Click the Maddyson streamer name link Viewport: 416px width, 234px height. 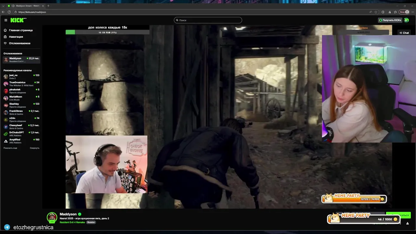click(x=68, y=214)
